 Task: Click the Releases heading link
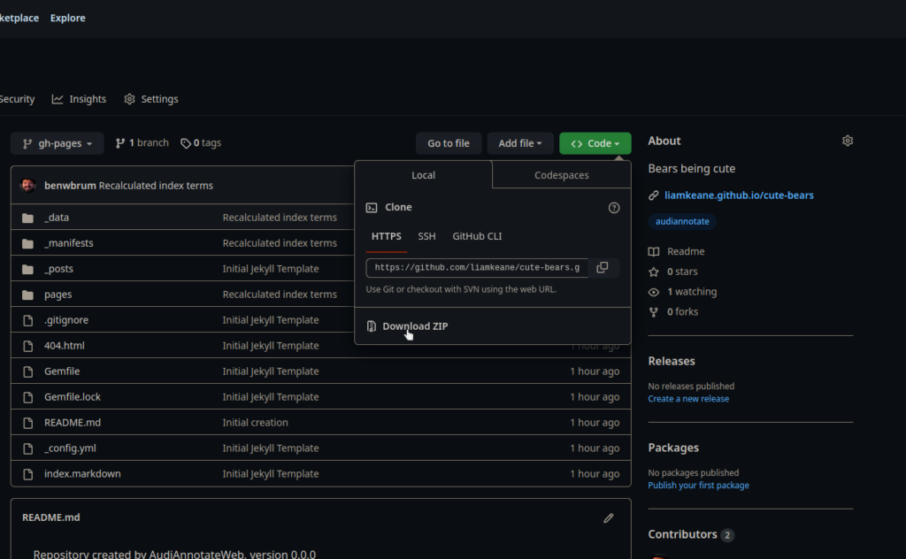pos(672,361)
